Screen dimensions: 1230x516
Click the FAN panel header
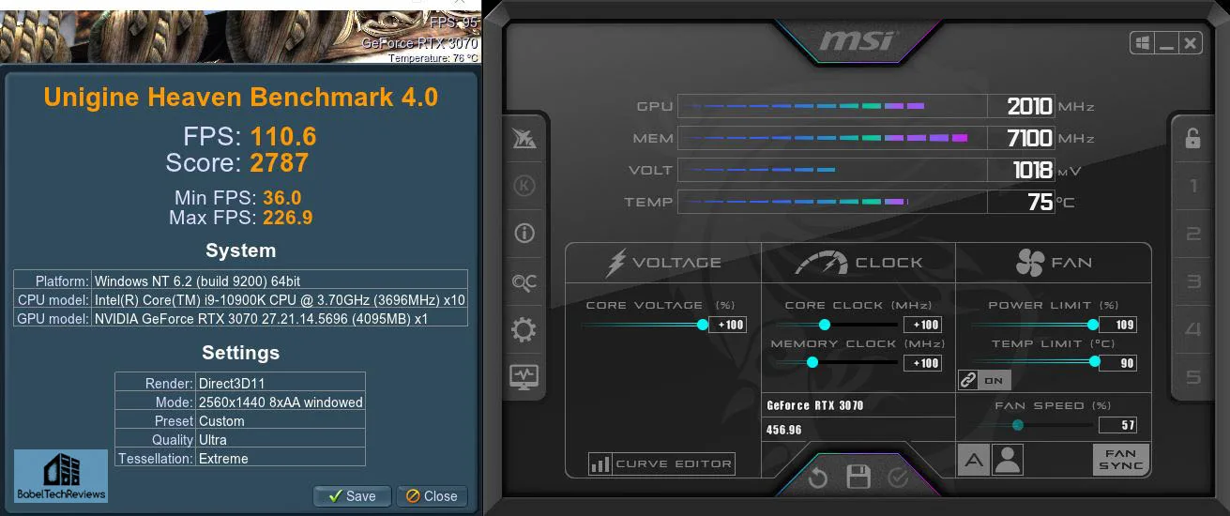click(x=1054, y=263)
